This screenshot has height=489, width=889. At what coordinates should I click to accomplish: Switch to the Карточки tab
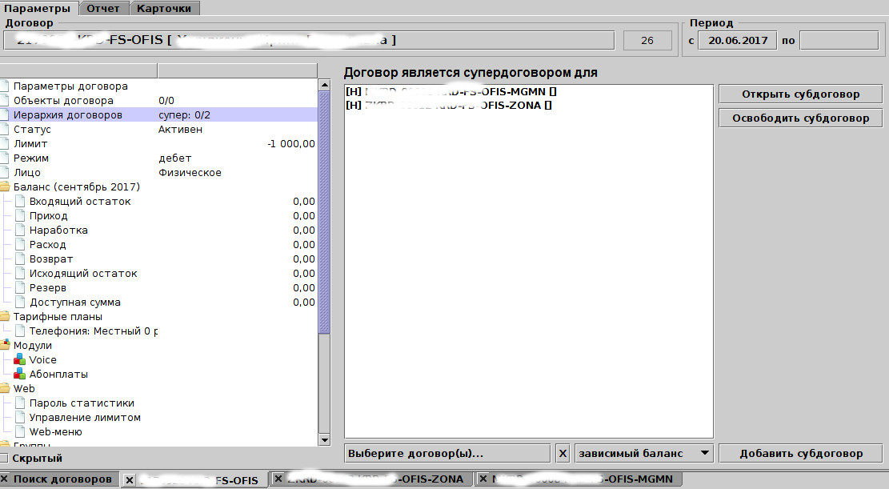tap(164, 8)
